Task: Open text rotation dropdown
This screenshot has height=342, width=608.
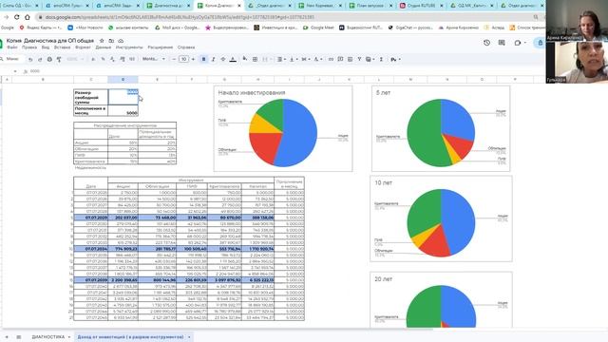Action: tap(317, 59)
